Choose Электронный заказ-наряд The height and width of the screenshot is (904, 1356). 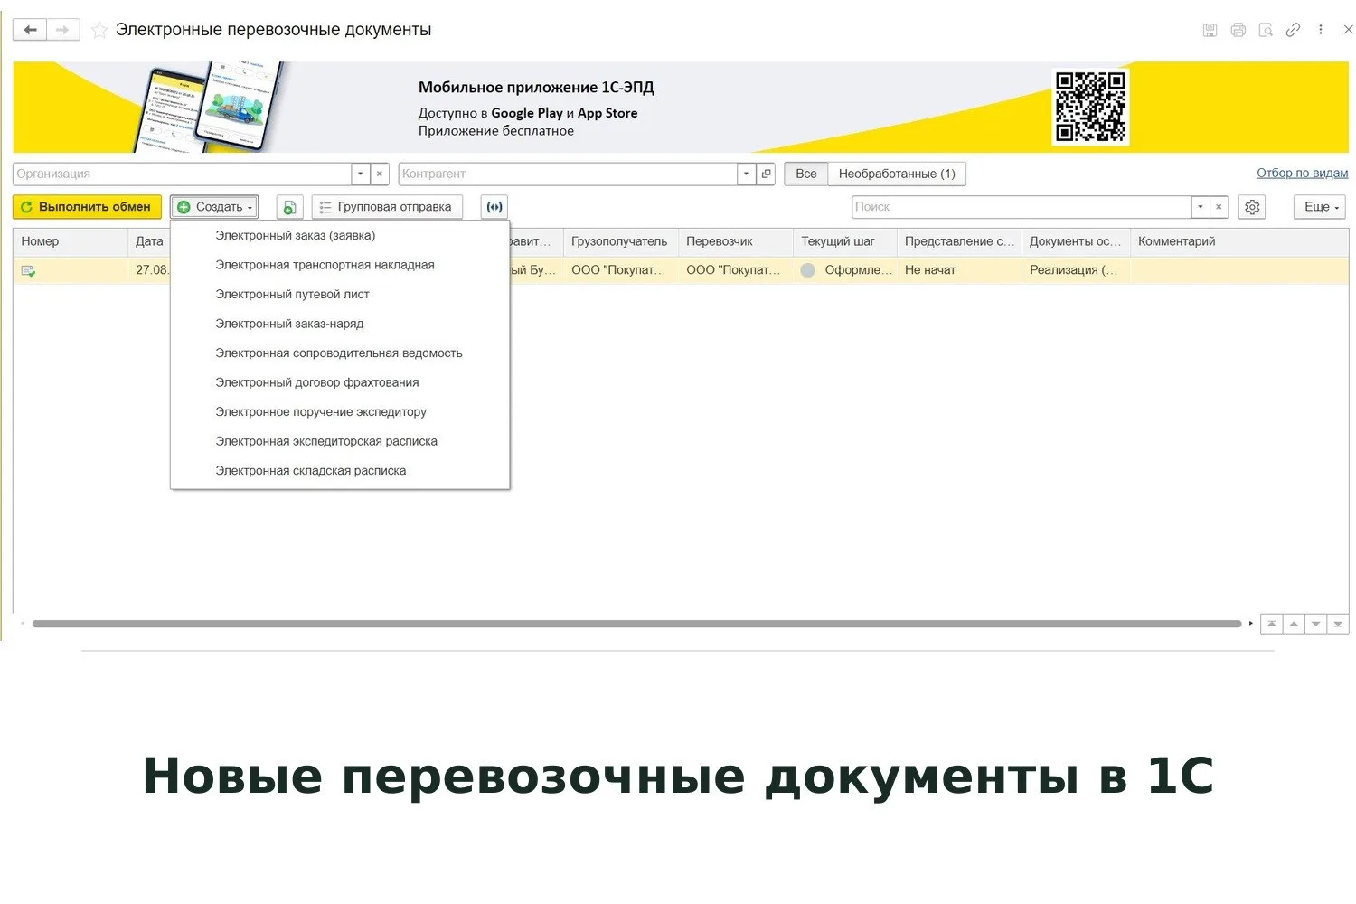[340, 324]
